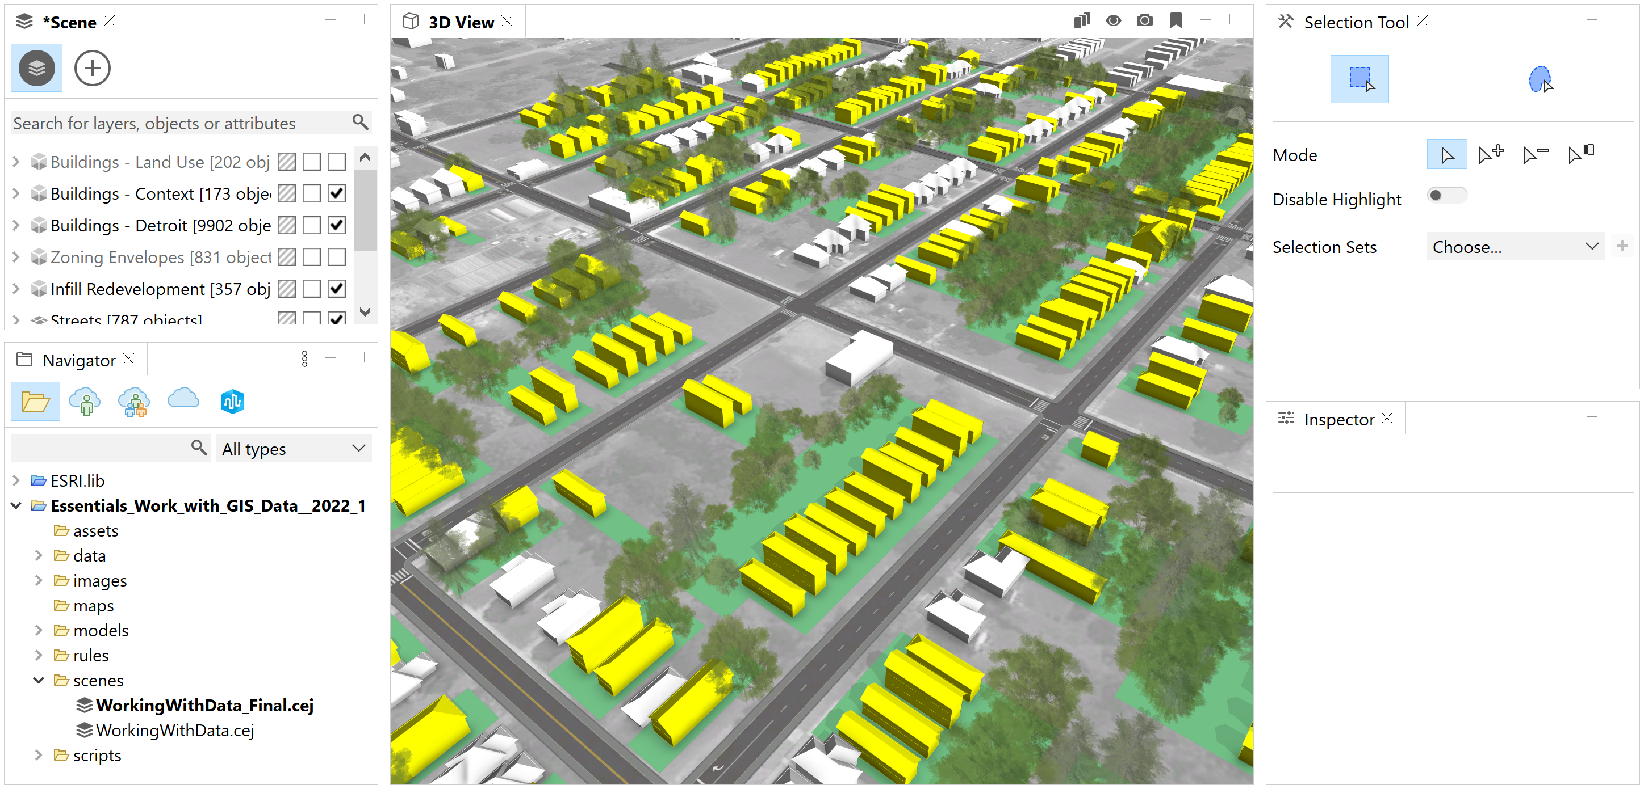This screenshot has width=1644, height=789.
Task: Expand the ESRI.lib project folder
Action: pos(16,480)
